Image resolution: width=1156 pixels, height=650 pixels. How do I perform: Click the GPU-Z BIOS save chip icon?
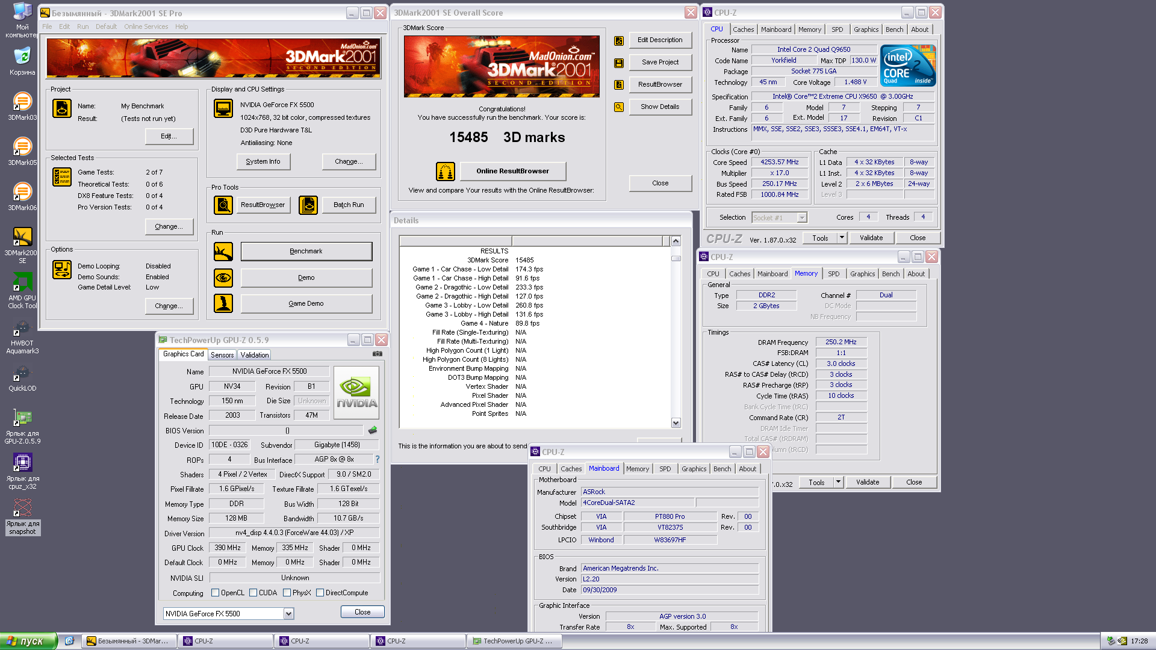point(373,430)
